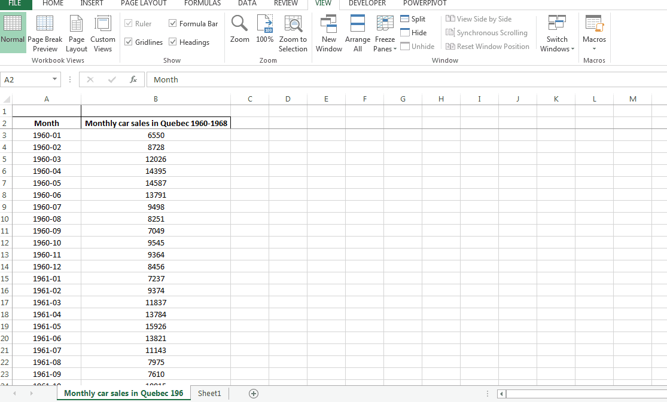Open the Freeze Panes dropdown
This screenshot has height=402, width=667.
pos(385,34)
